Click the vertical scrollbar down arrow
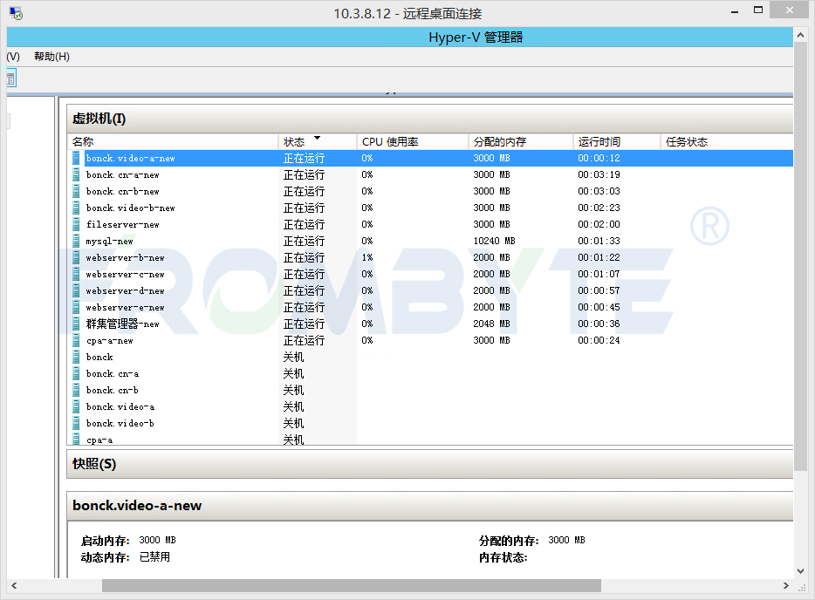815x600 pixels. [800, 570]
